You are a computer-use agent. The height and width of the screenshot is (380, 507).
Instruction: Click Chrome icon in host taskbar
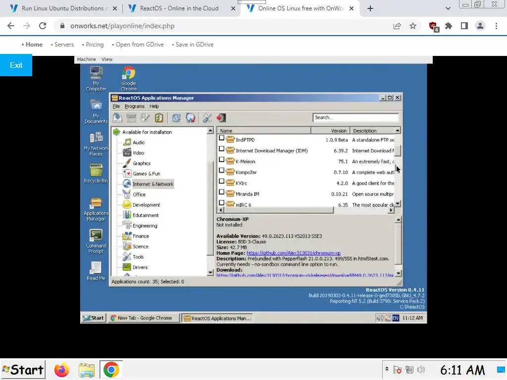(111, 370)
